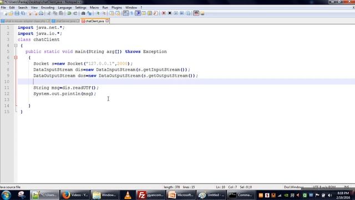This screenshot has width=355, height=200.
Task: Click the line 'System.out.println(msg);'
Action: tap(65, 94)
